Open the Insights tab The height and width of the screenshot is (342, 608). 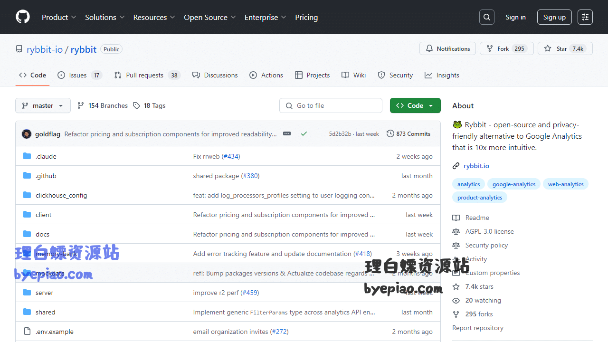pos(442,75)
